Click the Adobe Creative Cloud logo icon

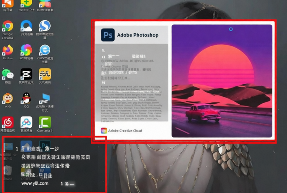click(x=104, y=131)
